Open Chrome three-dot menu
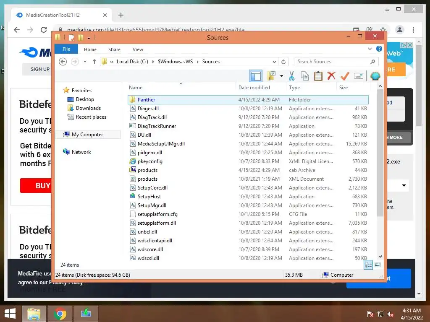Screen dimensions: 430x322 (x=413, y=30)
